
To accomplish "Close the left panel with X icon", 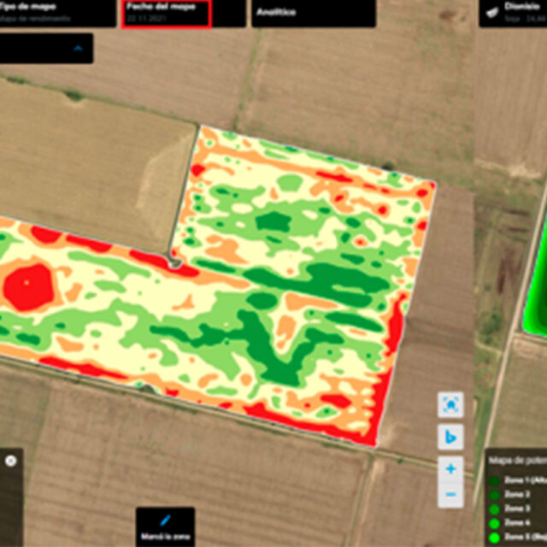I will pyautogui.click(x=10, y=461).
